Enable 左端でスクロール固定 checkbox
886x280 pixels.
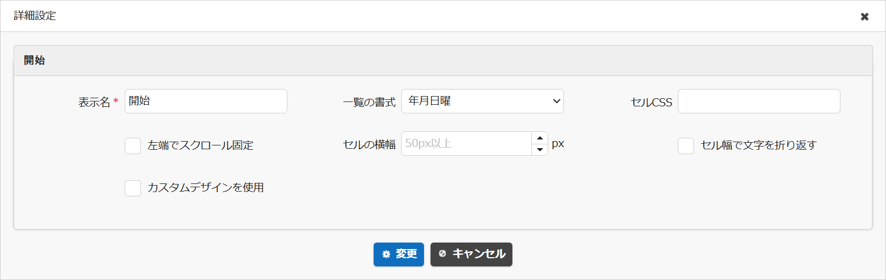point(133,145)
